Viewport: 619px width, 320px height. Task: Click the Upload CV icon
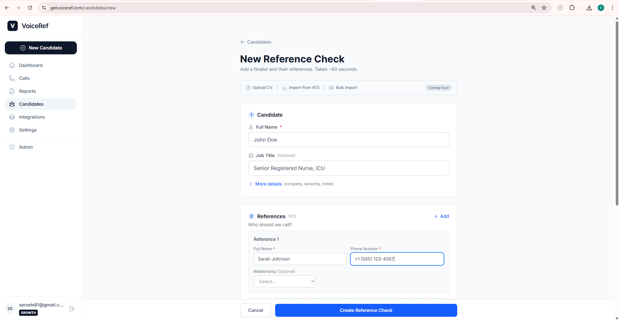[x=248, y=87]
